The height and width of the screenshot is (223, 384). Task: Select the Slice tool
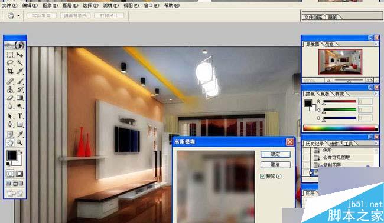[19, 71]
